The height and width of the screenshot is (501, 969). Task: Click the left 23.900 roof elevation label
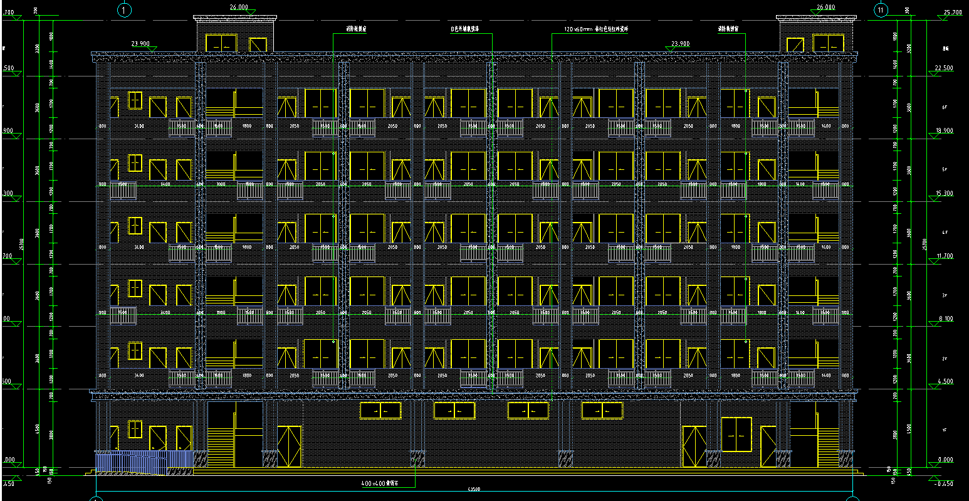click(140, 44)
